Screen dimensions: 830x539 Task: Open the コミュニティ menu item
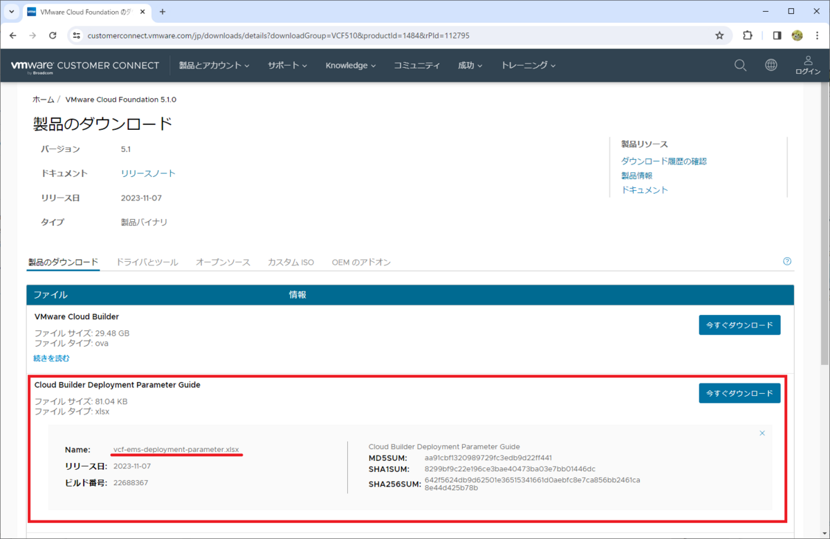pyautogui.click(x=417, y=66)
